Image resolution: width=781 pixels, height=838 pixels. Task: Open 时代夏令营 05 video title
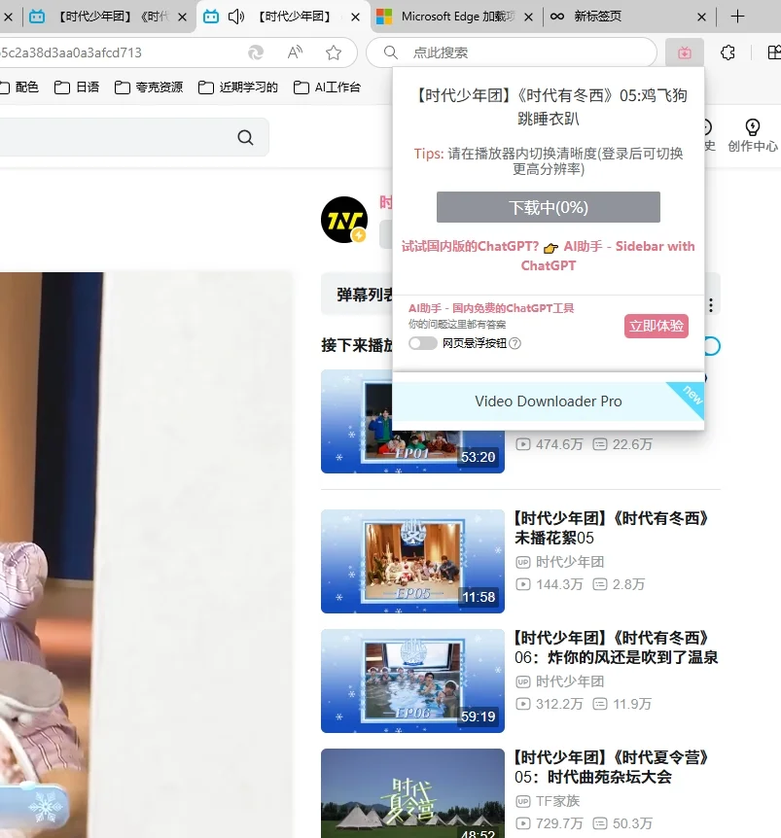pos(612,767)
